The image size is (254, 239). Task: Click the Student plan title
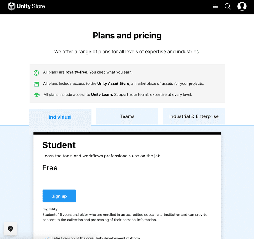(59, 145)
